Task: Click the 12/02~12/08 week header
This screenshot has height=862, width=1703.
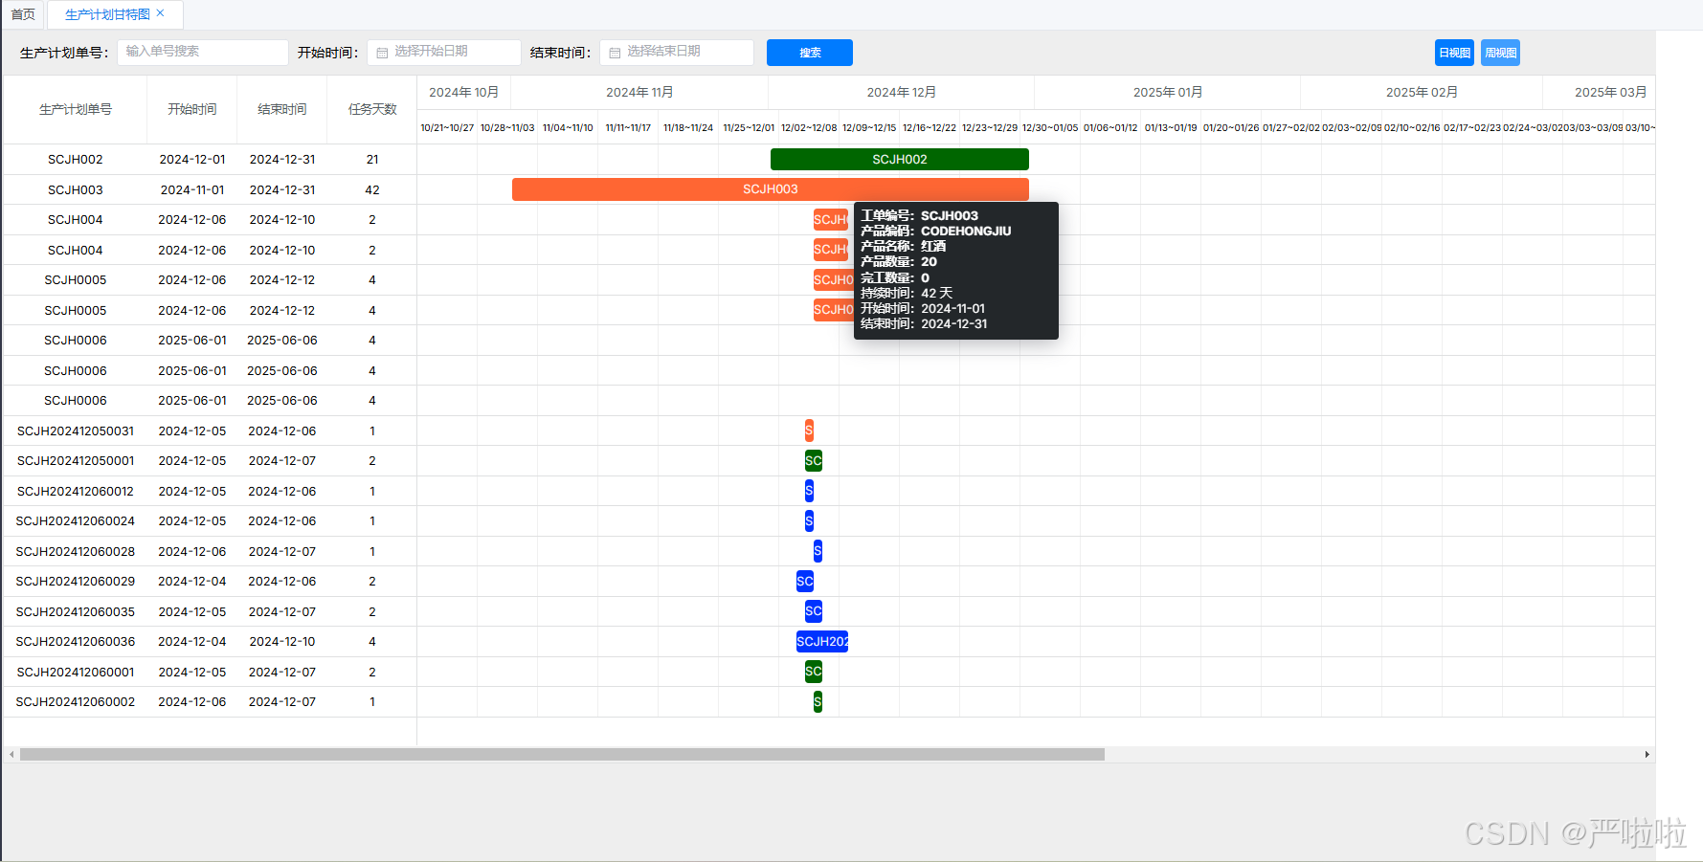Action: tap(809, 127)
